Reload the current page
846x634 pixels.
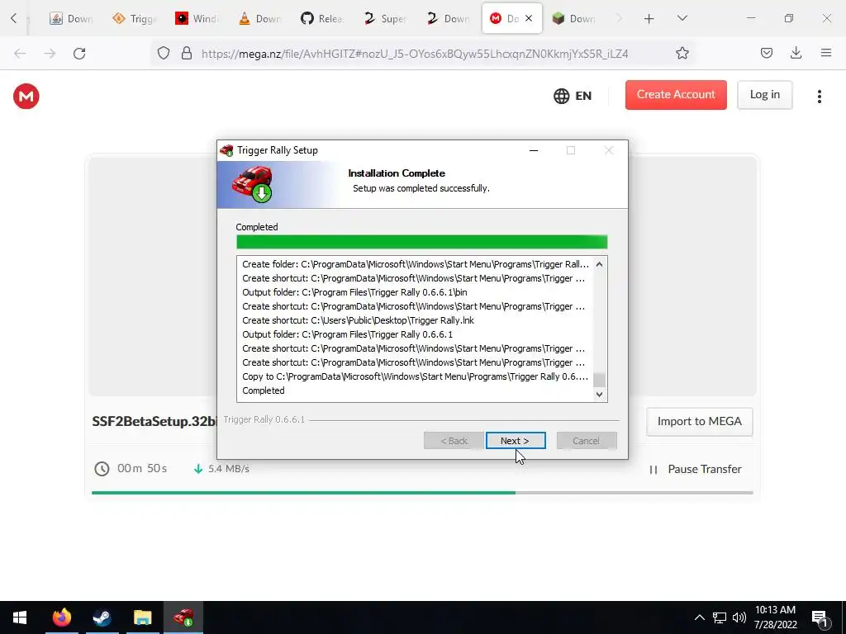[x=79, y=54]
